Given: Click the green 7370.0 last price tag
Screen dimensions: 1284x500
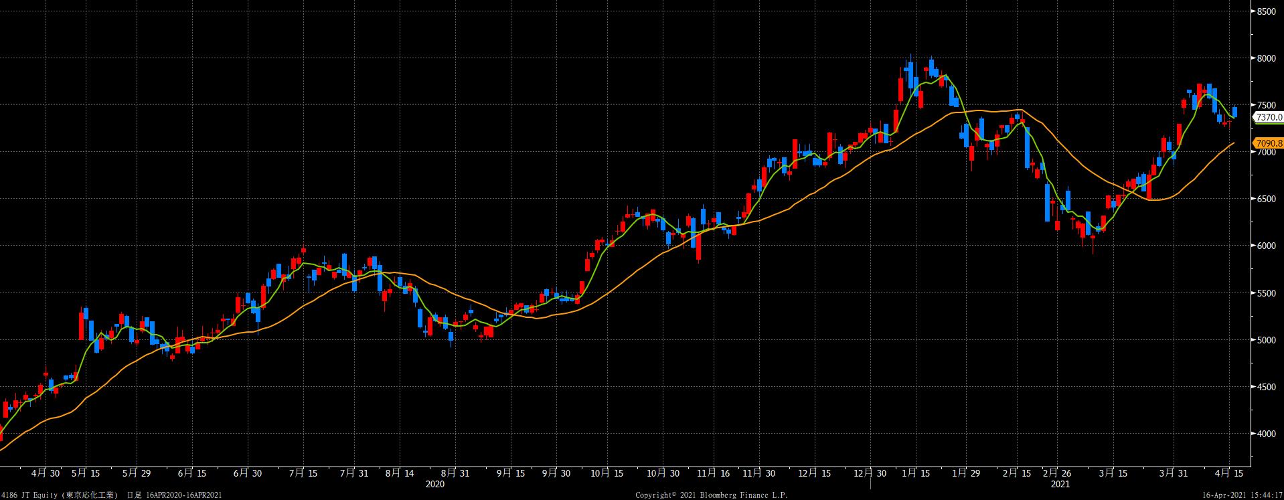Looking at the screenshot, I should 1268,117.
